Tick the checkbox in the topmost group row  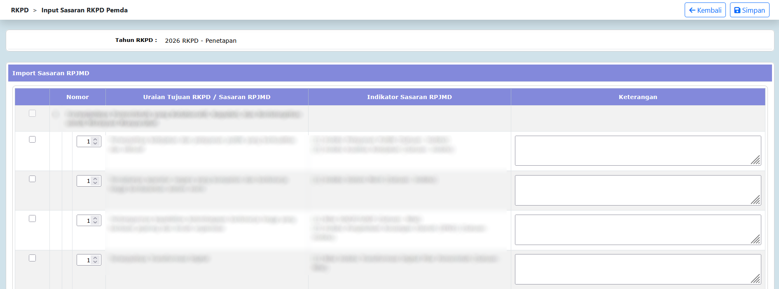[x=33, y=113]
